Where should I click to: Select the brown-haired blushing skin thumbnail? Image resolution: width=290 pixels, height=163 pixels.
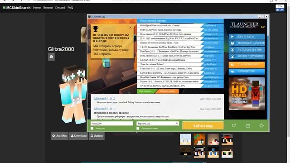213,139
